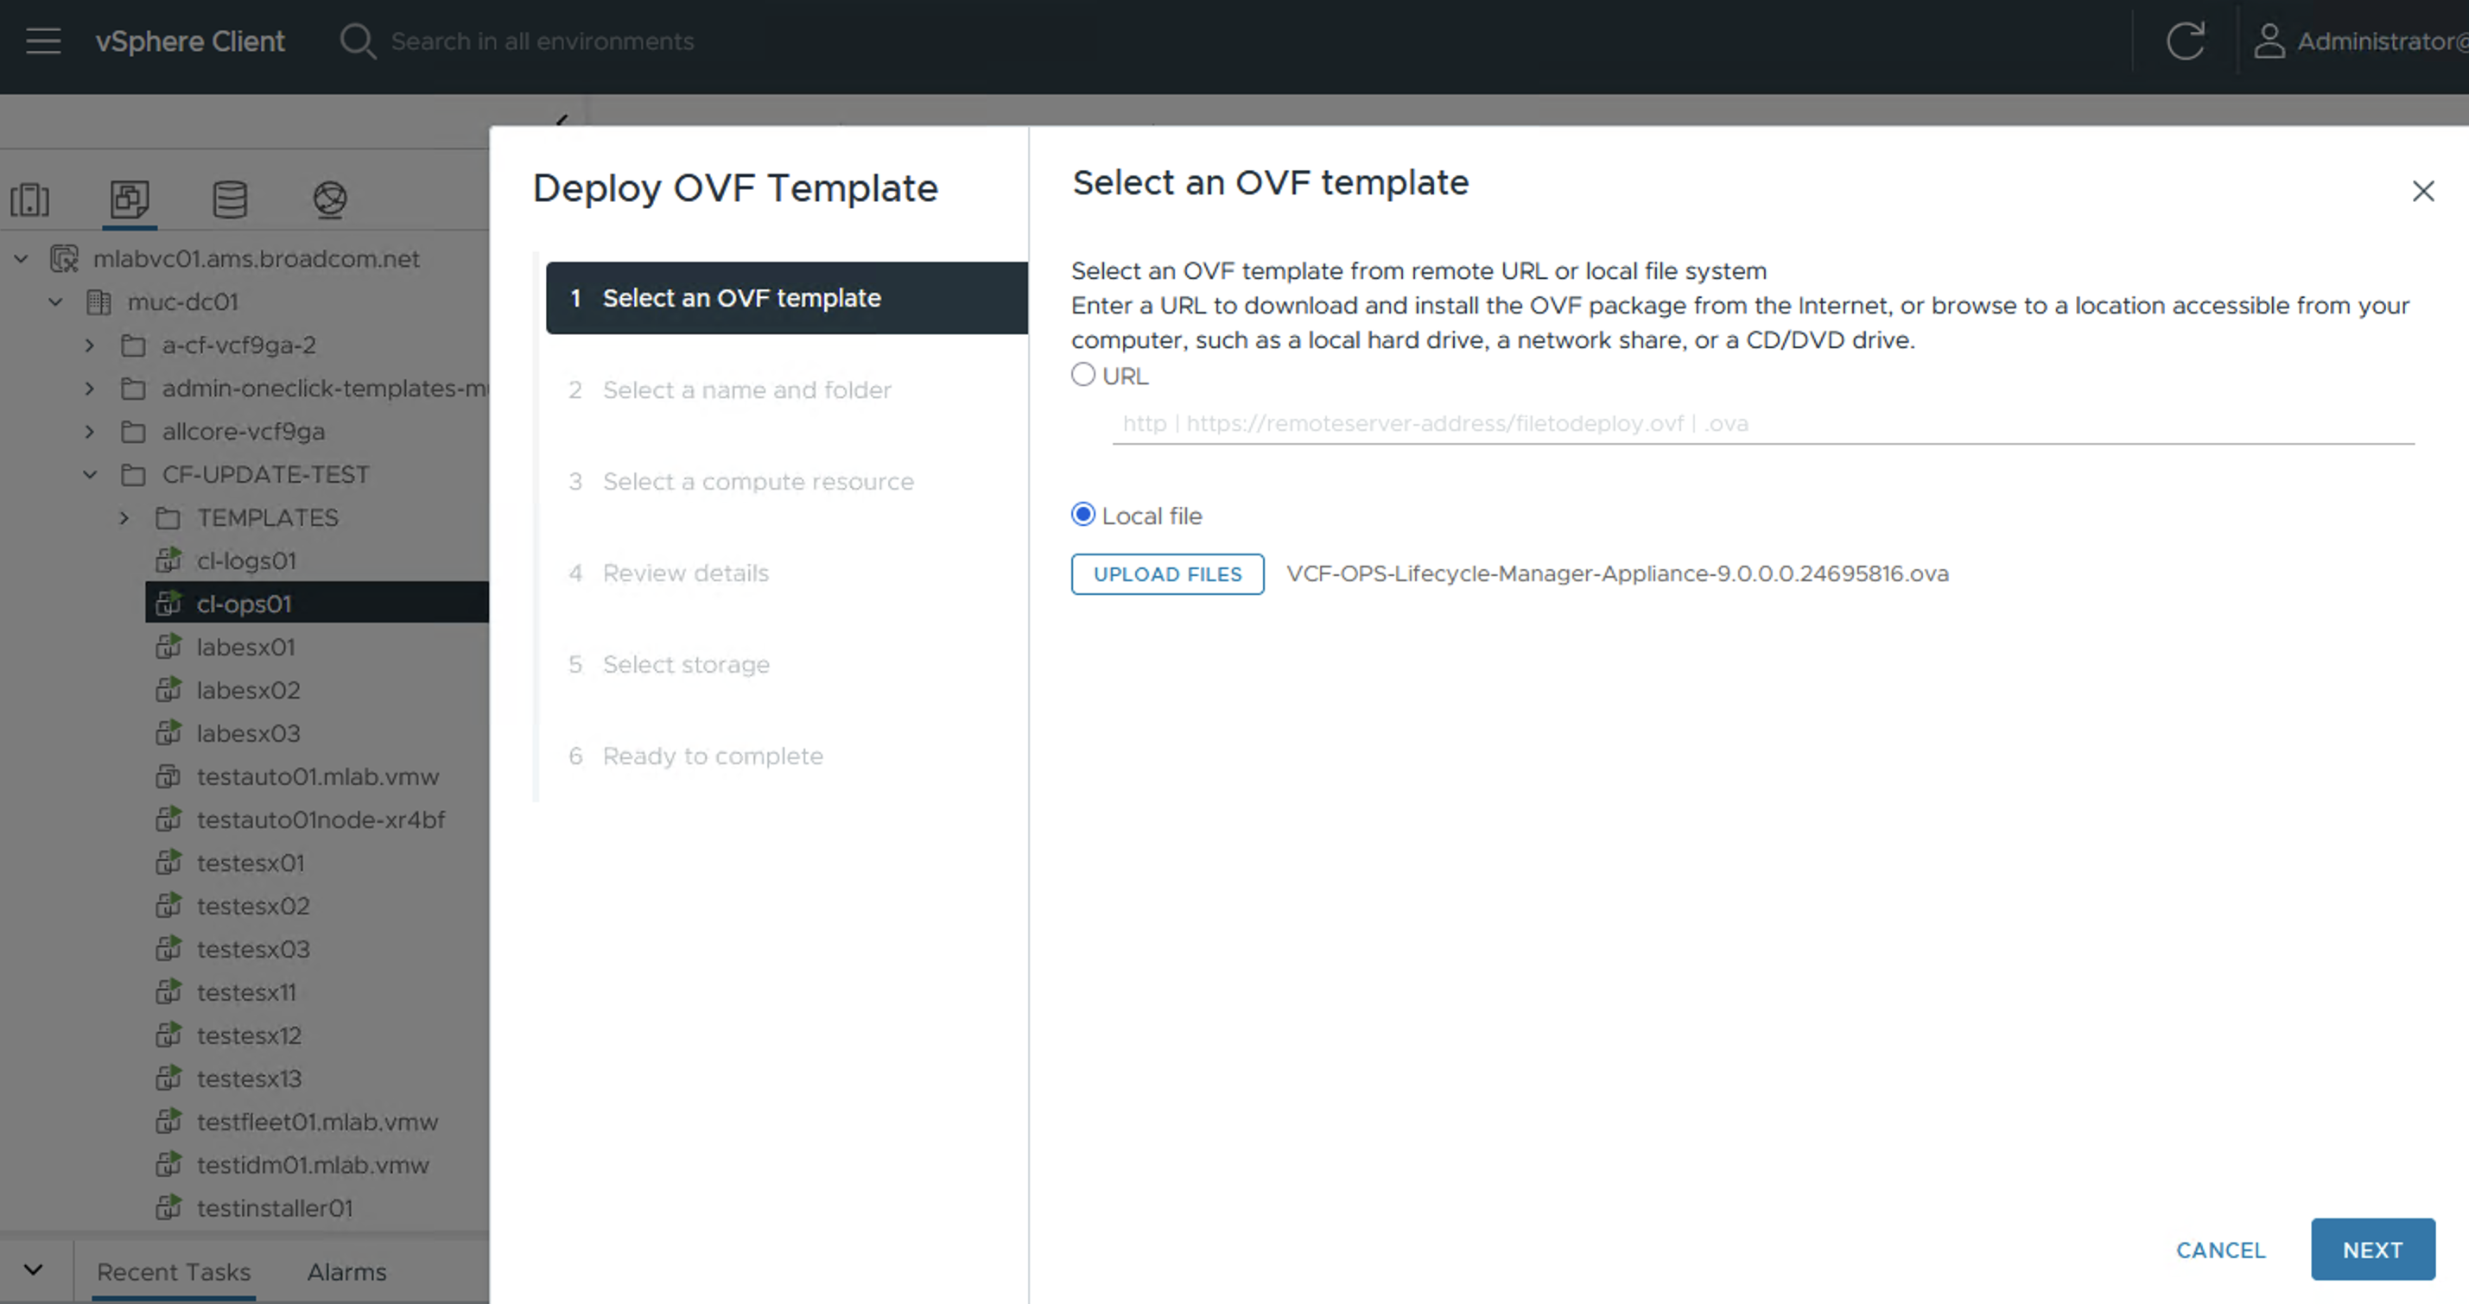Open the hamburger navigation menu
This screenshot has width=2469, height=1304.
(43, 41)
